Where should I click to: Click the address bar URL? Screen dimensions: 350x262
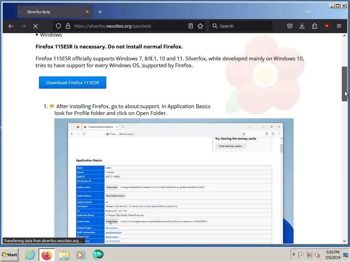112,26
